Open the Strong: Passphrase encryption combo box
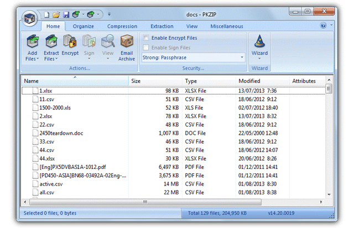 click(193, 57)
